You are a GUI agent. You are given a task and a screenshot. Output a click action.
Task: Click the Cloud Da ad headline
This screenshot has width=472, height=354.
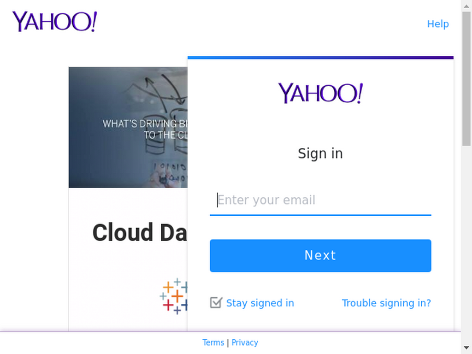[x=140, y=232]
